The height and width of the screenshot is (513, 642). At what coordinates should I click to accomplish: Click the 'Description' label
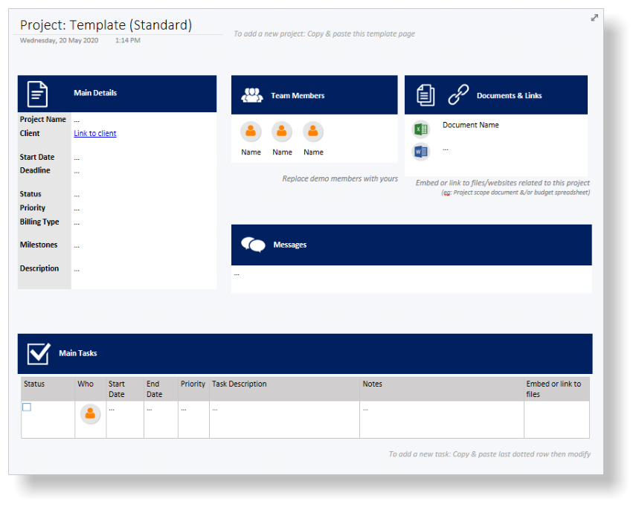39,268
